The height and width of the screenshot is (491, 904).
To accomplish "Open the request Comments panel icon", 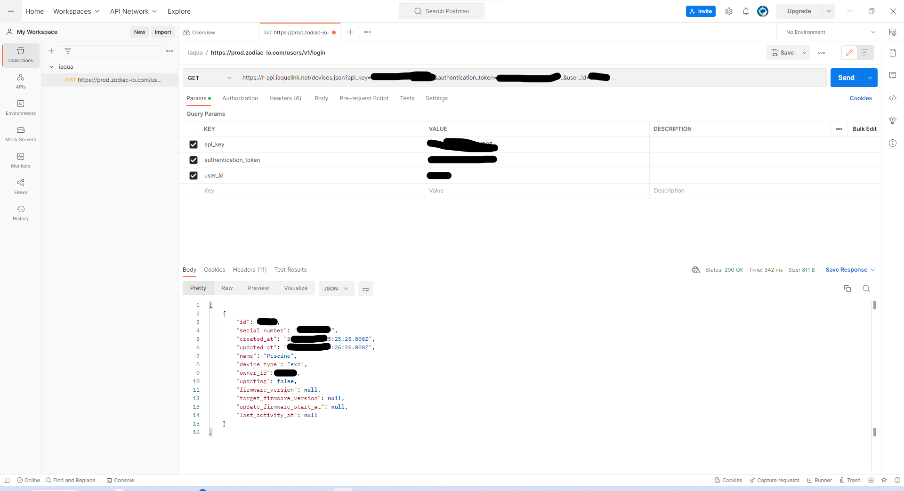I will click(893, 75).
